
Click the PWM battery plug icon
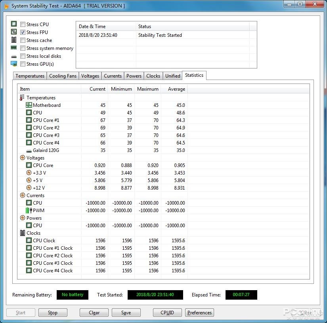pyautogui.click(x=29, y=210)
